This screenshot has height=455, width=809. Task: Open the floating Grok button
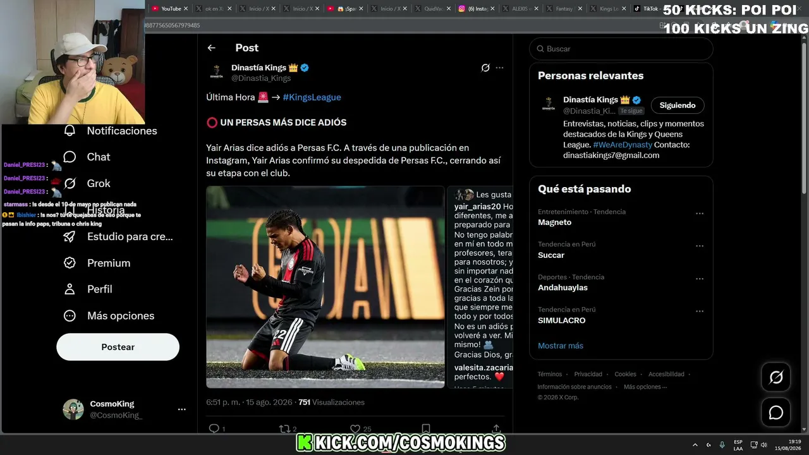(x=776, y=378)
